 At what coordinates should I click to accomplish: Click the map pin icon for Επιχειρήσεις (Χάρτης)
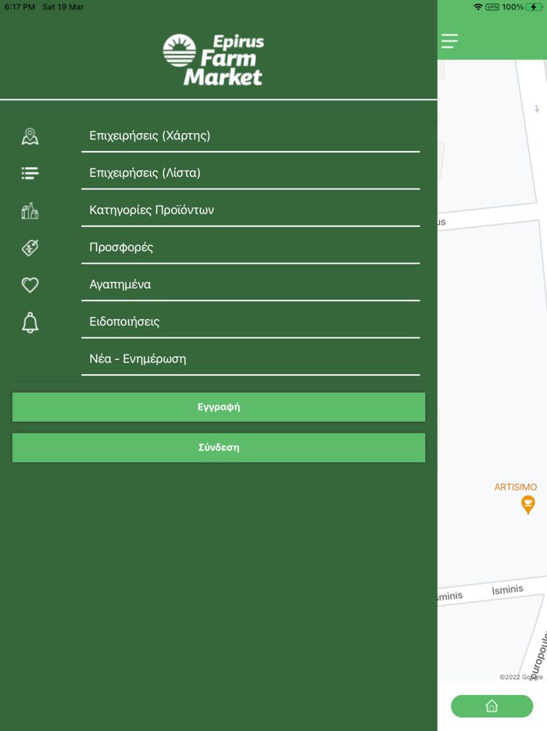(30, 137)
